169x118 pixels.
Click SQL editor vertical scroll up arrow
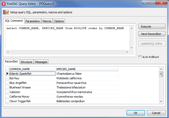coord(132,28)
